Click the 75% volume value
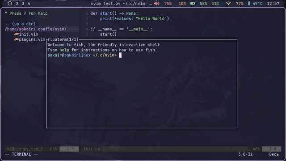 tap(168, 4)
